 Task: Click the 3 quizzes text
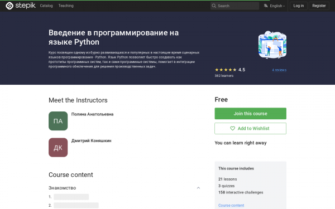click(x=227, y=186)
